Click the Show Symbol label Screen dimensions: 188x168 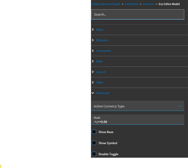(x=108, y=143)
